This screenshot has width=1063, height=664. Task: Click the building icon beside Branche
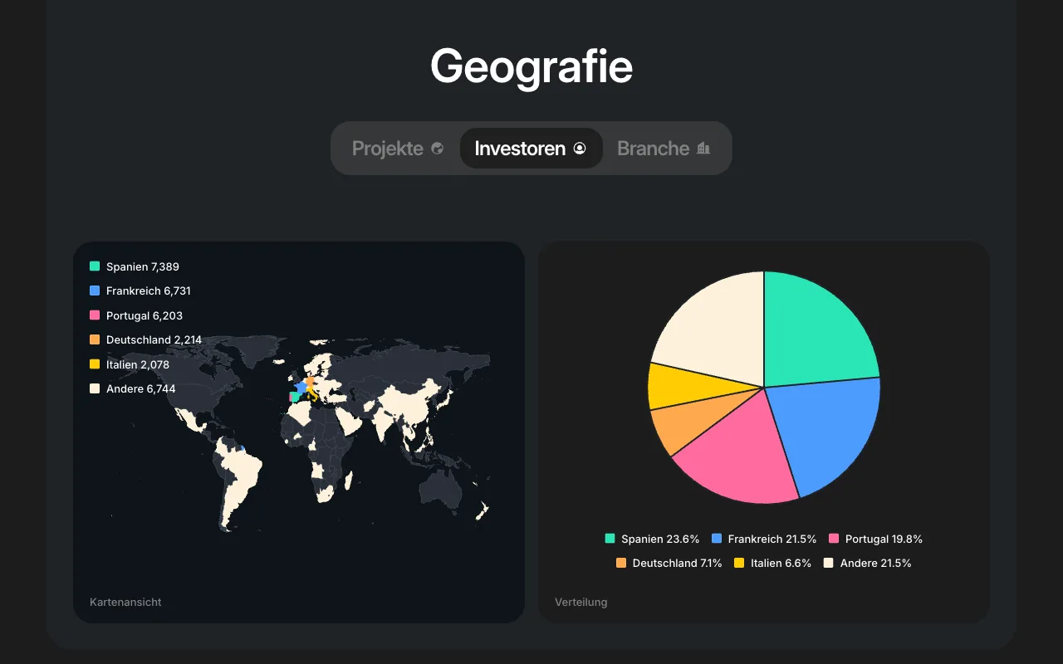pos(703,149)
